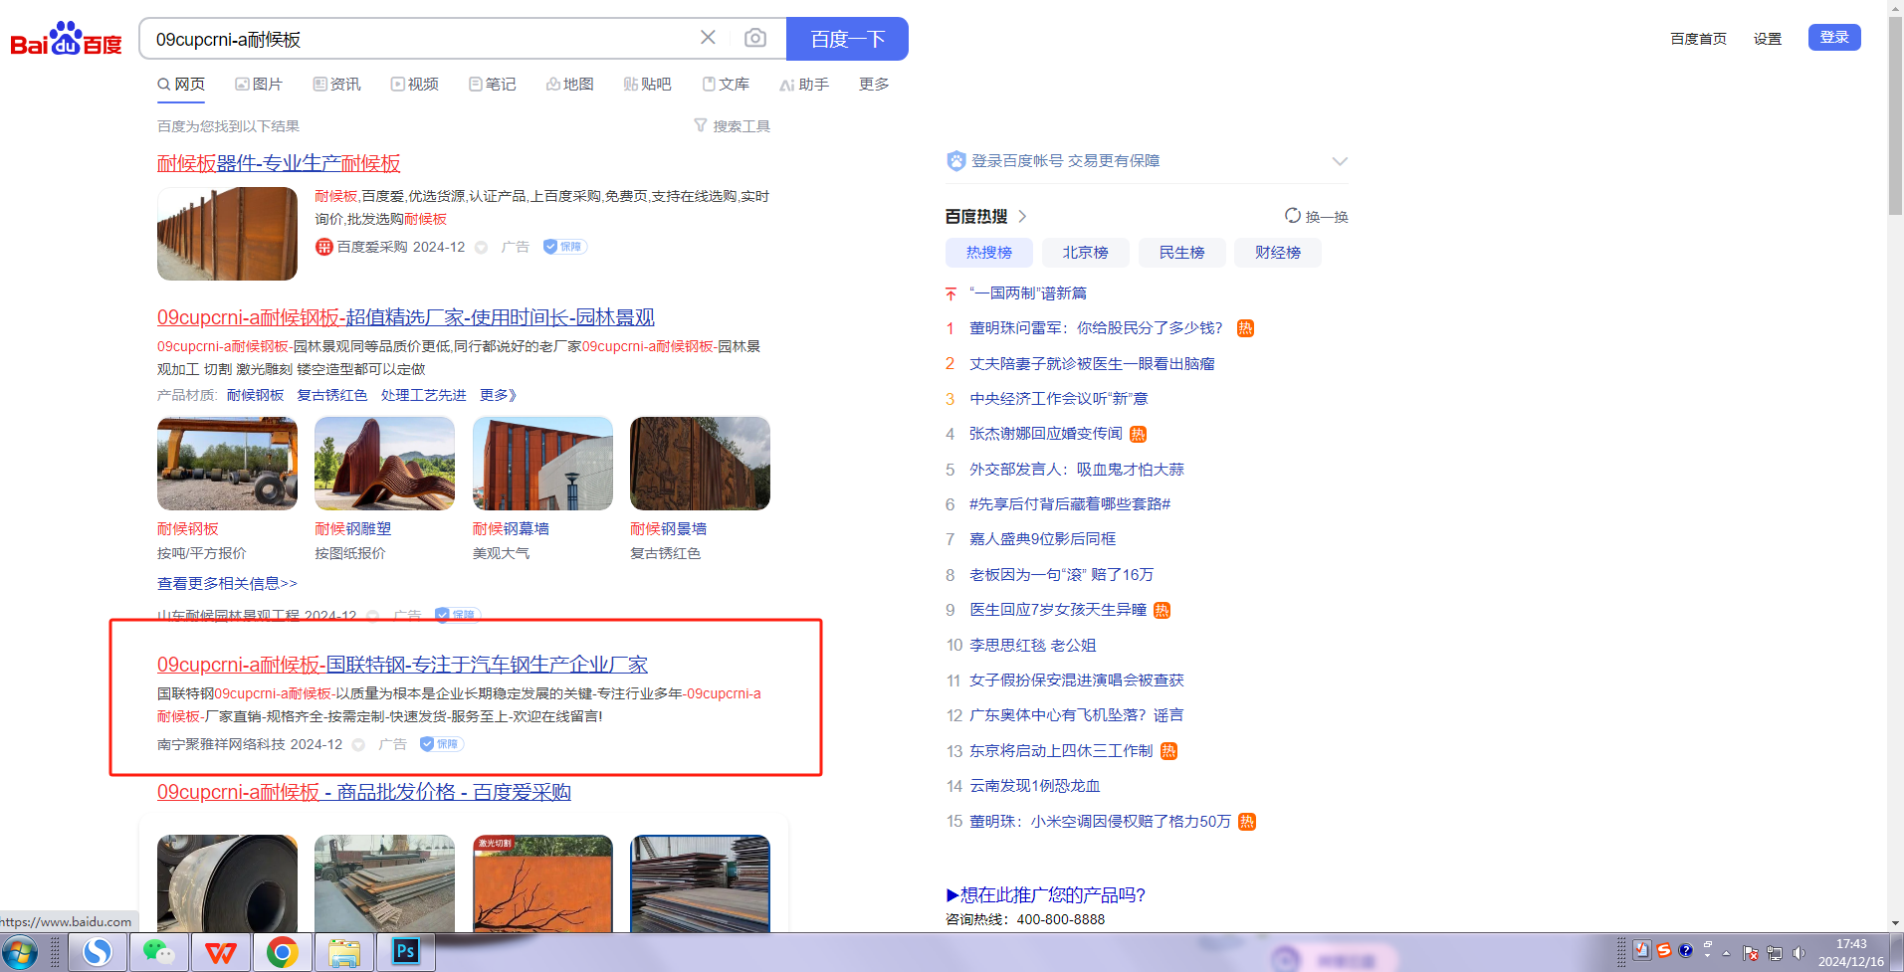
Task: Open Photoshop from the taskbar
Action: click(x=405, y=952)
